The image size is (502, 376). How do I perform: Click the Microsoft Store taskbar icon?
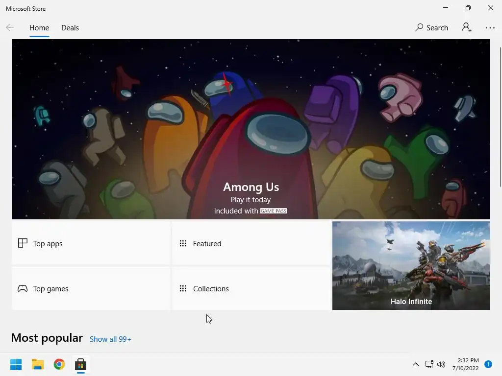[x=81, y=364]
